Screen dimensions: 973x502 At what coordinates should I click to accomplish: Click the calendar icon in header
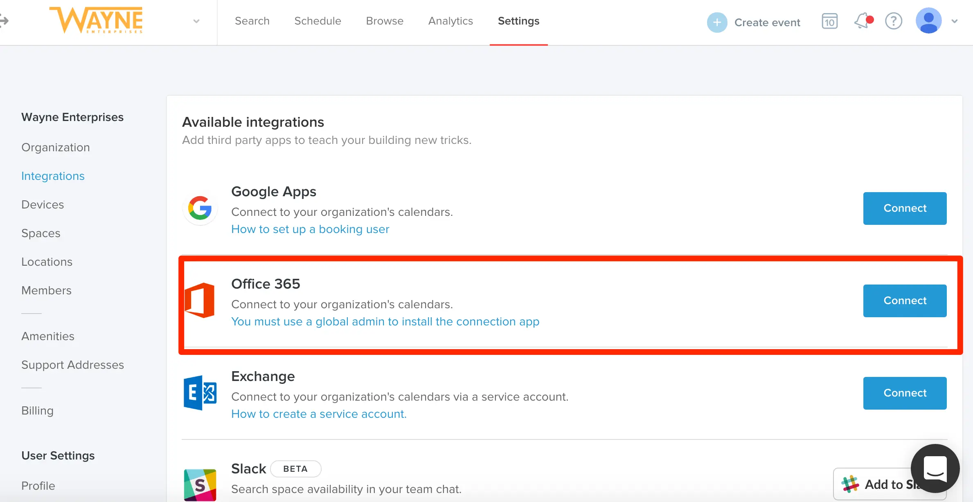829,21
